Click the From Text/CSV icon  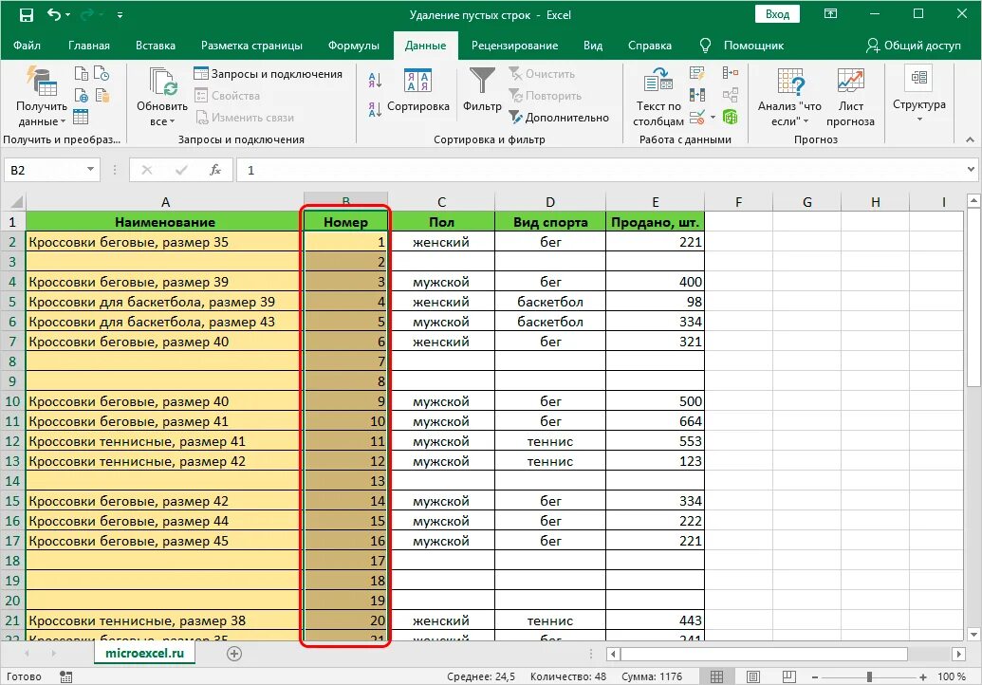coord(82,74)
